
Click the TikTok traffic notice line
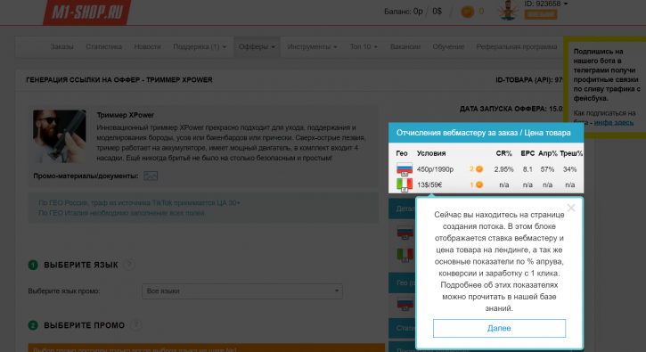[x=139, y=203]
